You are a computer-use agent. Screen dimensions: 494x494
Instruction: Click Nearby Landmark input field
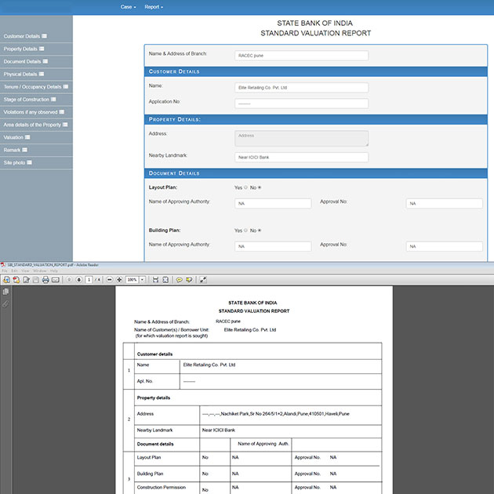pyautogui.click(x=302, y=157)
